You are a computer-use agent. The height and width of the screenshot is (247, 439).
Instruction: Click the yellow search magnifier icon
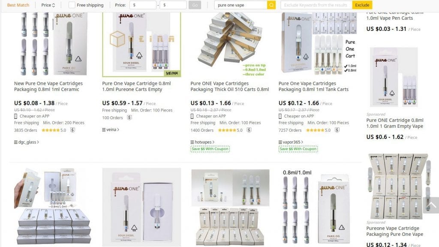pos(271,5)
